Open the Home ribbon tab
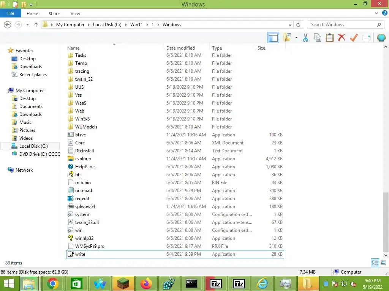This screenshot has height=291, width=389. [x=32, y=14]
